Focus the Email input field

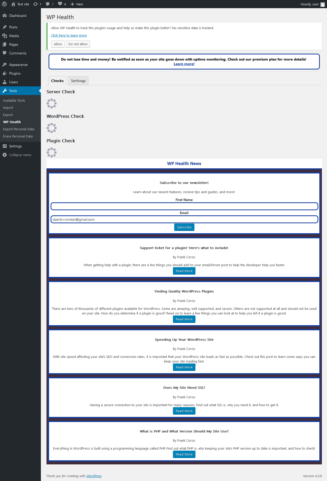point(184,219)
